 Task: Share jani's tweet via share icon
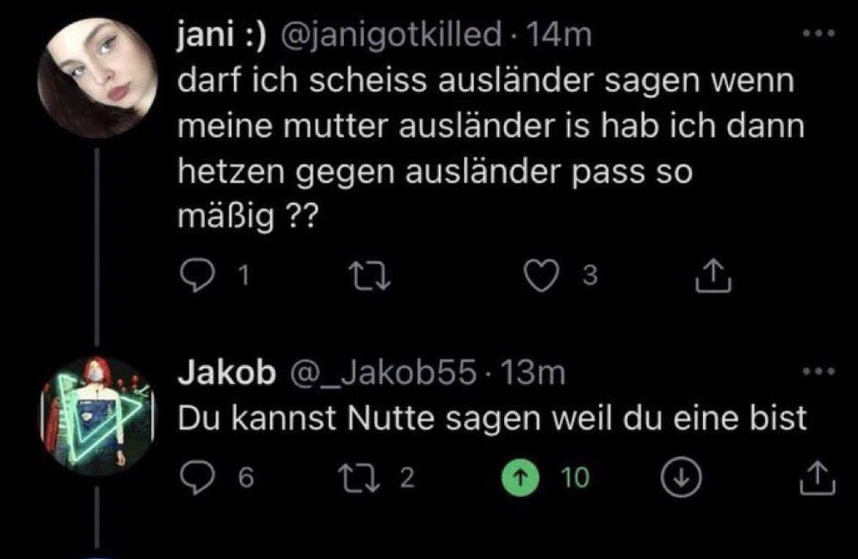pyautogui.click(x=710, y=275)
